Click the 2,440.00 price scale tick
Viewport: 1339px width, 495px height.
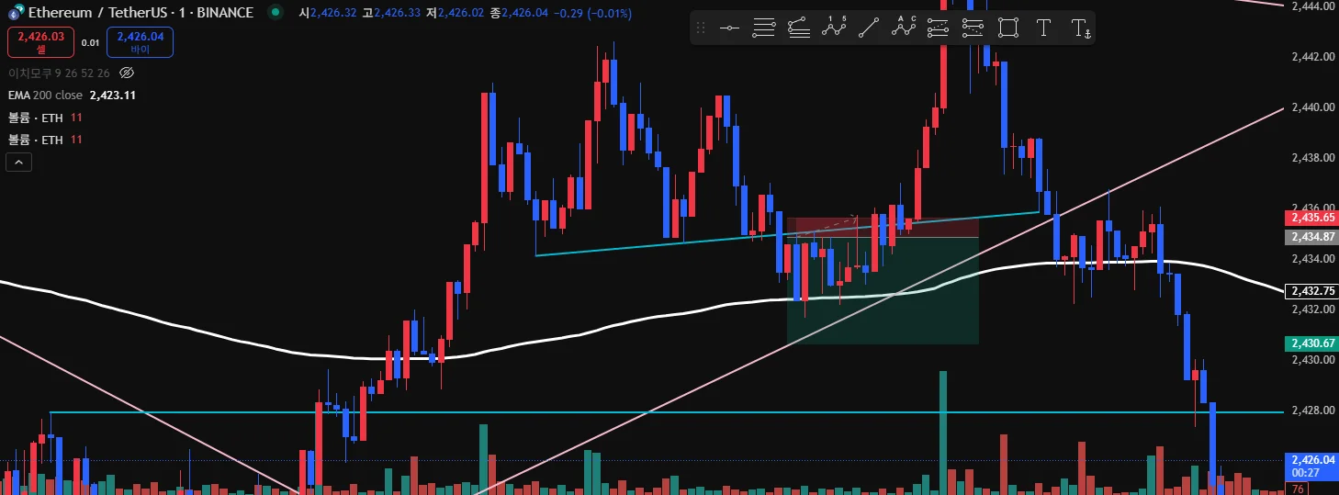[x=1312, y=107]
